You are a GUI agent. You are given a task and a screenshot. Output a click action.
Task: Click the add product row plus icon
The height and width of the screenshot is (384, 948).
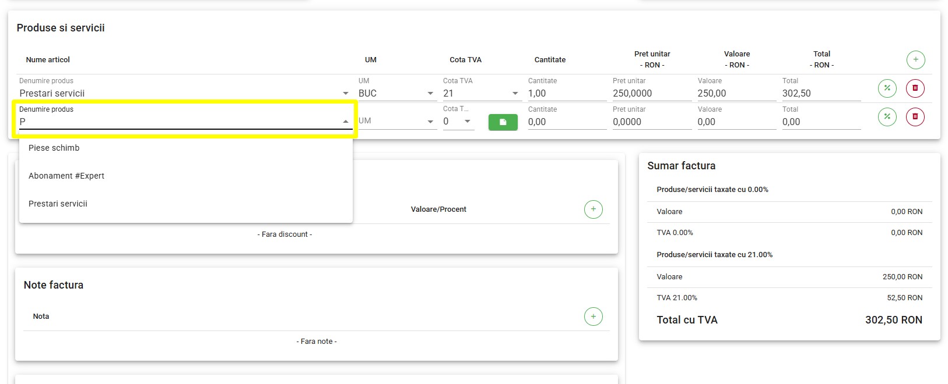[x=915, y=59]
